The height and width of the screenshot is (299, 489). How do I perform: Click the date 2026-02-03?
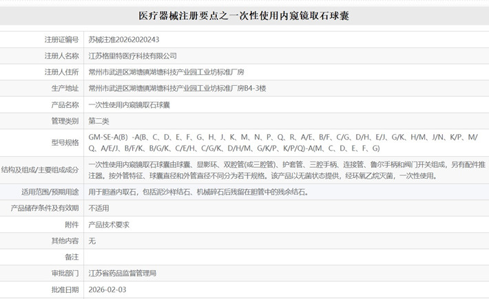(107, 289)
